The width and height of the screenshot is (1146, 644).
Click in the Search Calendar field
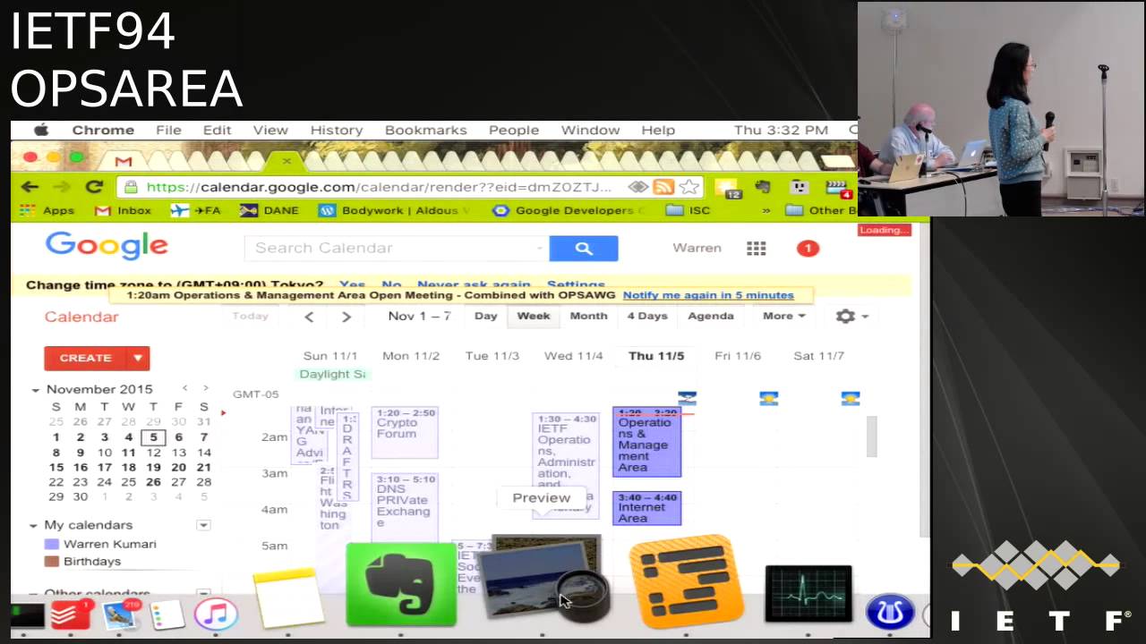[x=397, y=248]
